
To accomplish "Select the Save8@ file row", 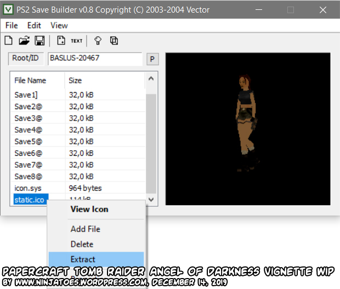I will 78,177.
